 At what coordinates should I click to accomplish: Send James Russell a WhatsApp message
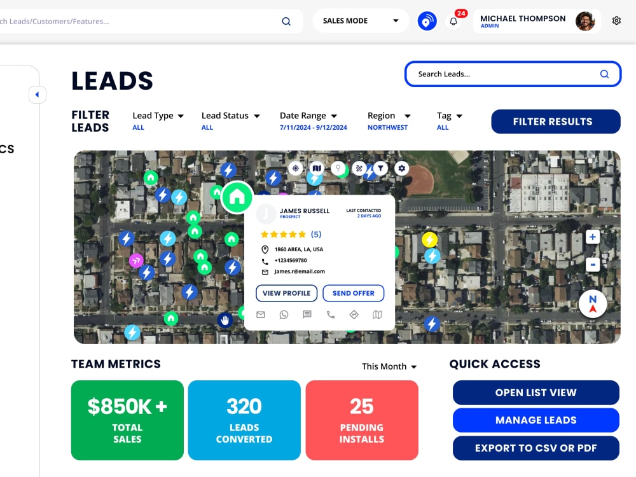pos(284,314)
